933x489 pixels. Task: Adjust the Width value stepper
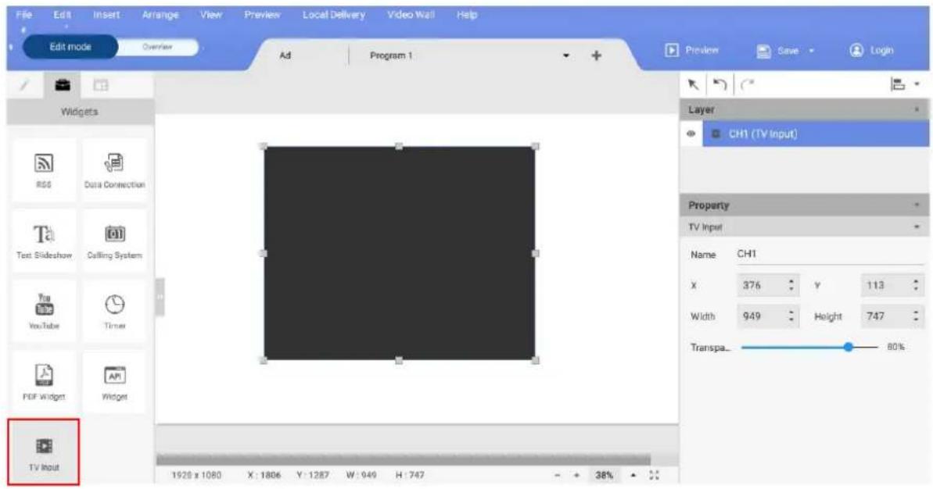[791, 316]
